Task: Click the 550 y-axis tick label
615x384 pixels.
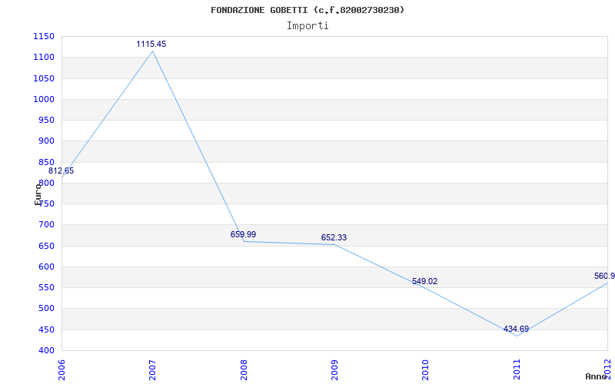Action: 45,287
